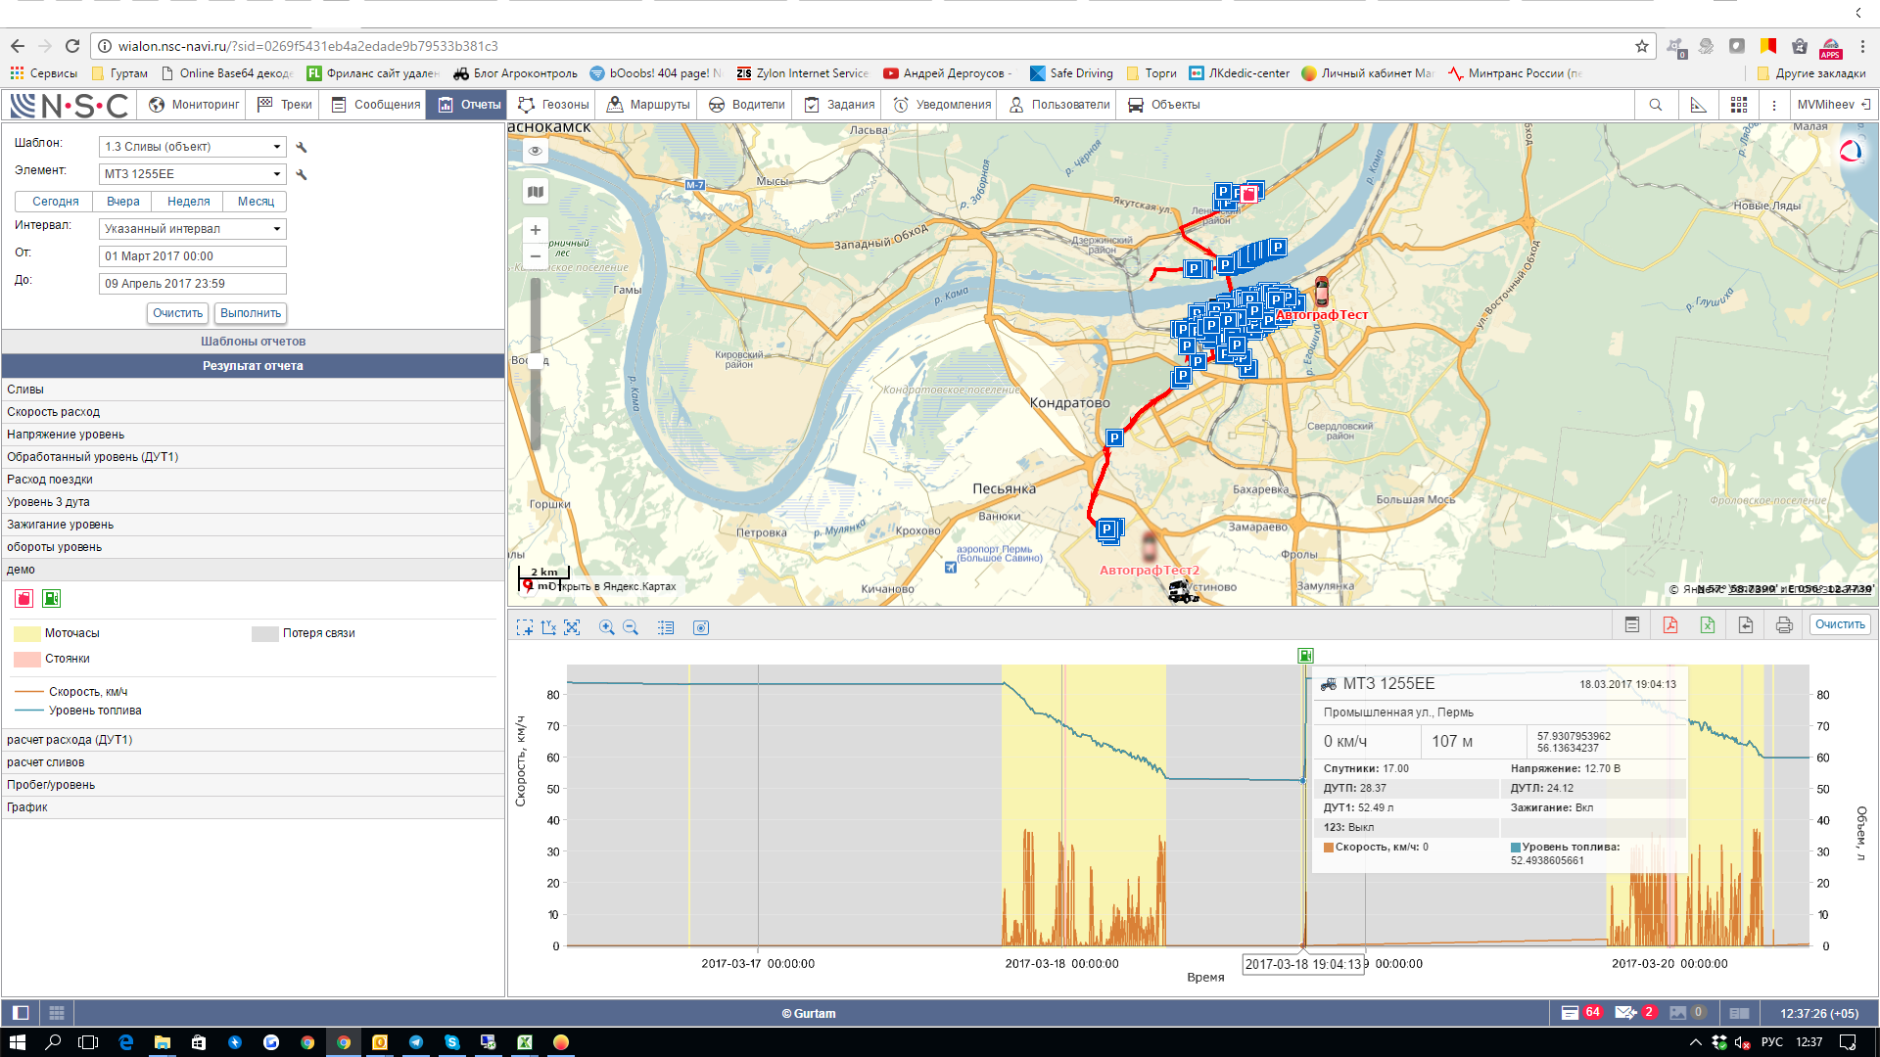Edit template wrench icon next to Шаблон
The width and height of the screenshot is (1880, 1057).
coord(302,147)
